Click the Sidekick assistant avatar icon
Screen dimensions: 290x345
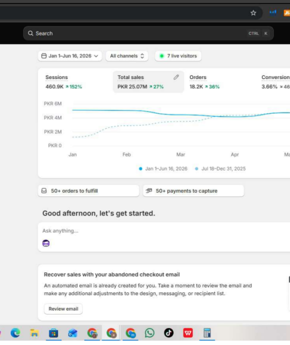point(46,243)
